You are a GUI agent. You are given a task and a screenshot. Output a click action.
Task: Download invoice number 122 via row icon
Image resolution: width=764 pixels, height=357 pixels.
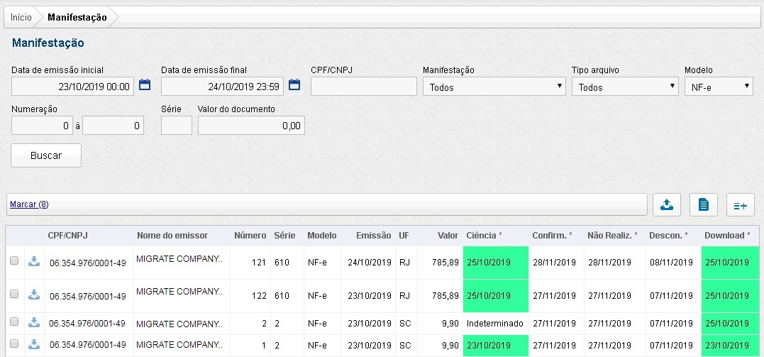(33, 295)
